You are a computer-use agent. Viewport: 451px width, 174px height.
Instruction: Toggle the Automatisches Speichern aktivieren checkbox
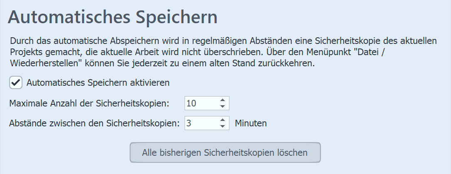pos(16,83)
